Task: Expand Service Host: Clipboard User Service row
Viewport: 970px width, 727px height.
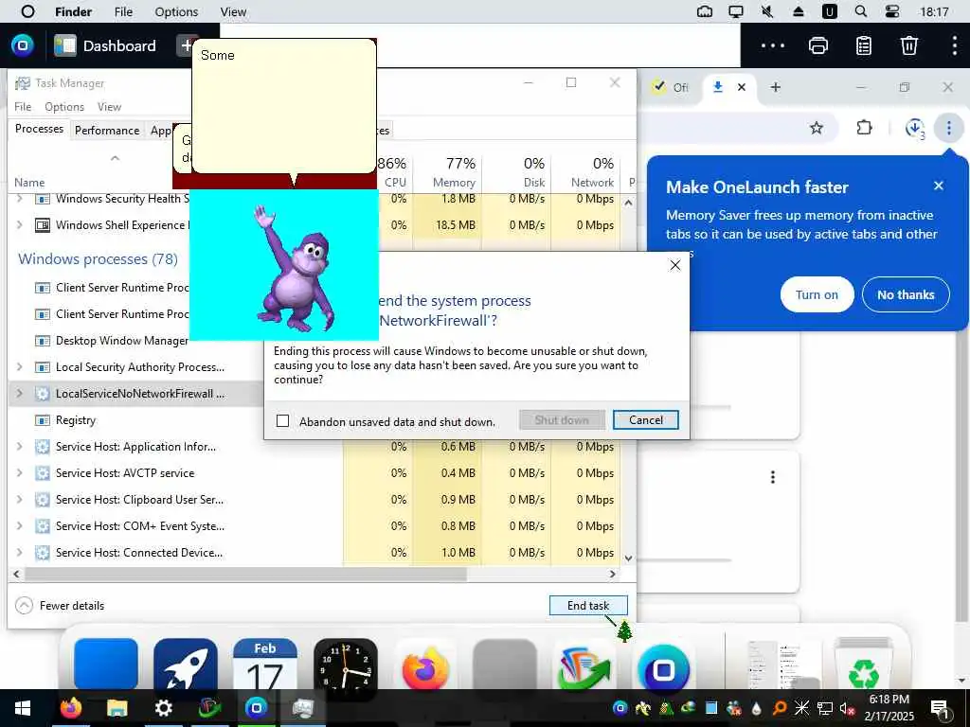Action: pos(19,500)
